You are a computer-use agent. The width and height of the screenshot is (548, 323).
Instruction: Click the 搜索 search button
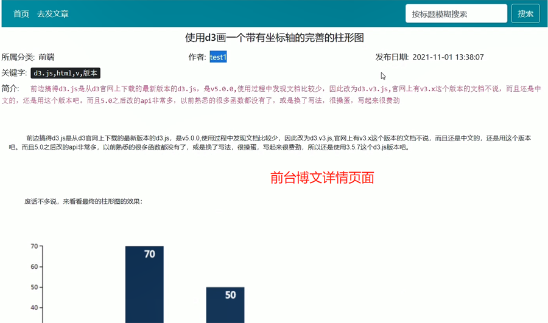coord(525,13)
